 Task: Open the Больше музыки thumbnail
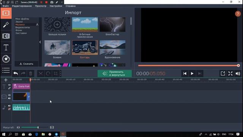tap(57, 24)
